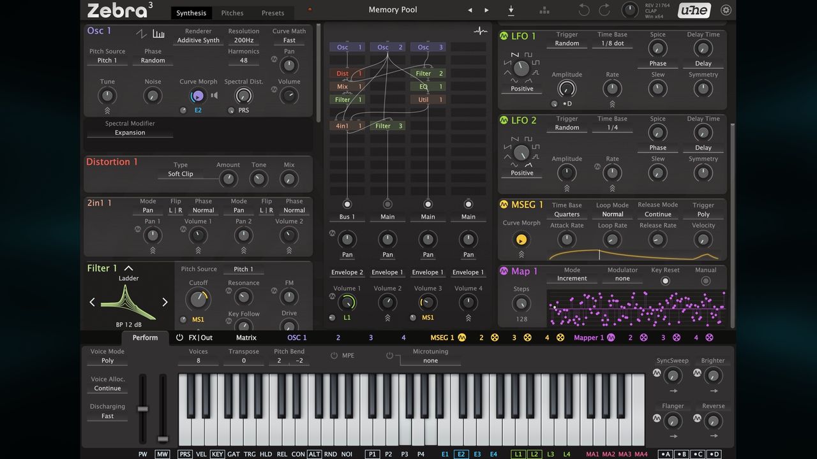Image resolution: width=817 pixels, height=459 pixels.
Task: Click the Voices value field showing 8
Action: click(x=199, y=361)
